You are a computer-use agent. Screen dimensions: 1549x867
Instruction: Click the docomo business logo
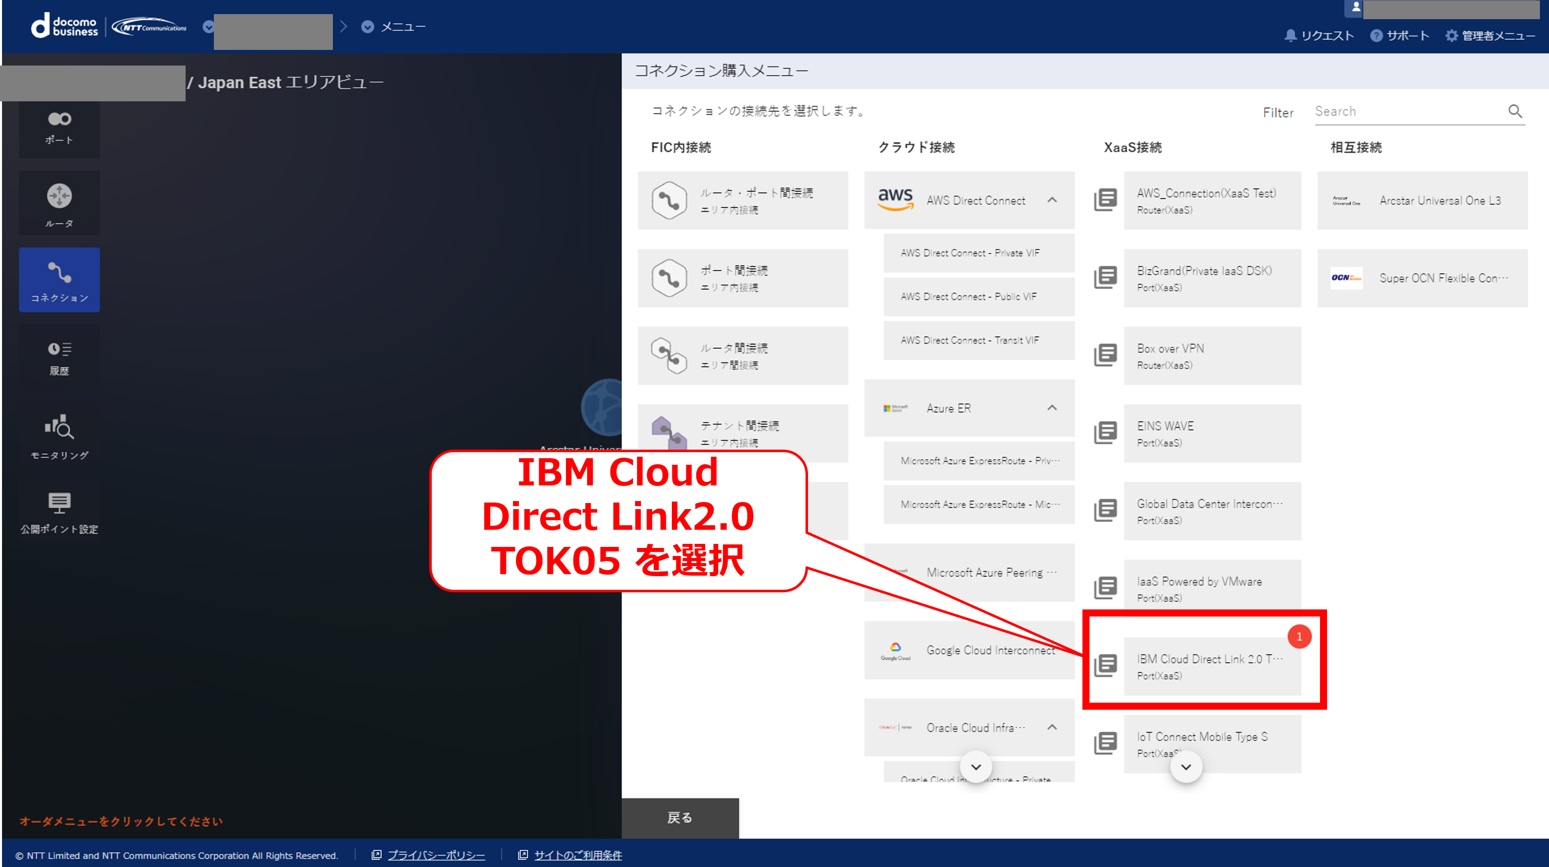65,26
